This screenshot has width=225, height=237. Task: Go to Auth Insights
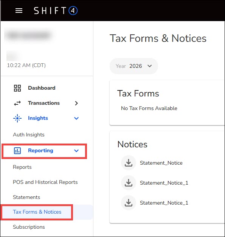[x=29, y=135]
